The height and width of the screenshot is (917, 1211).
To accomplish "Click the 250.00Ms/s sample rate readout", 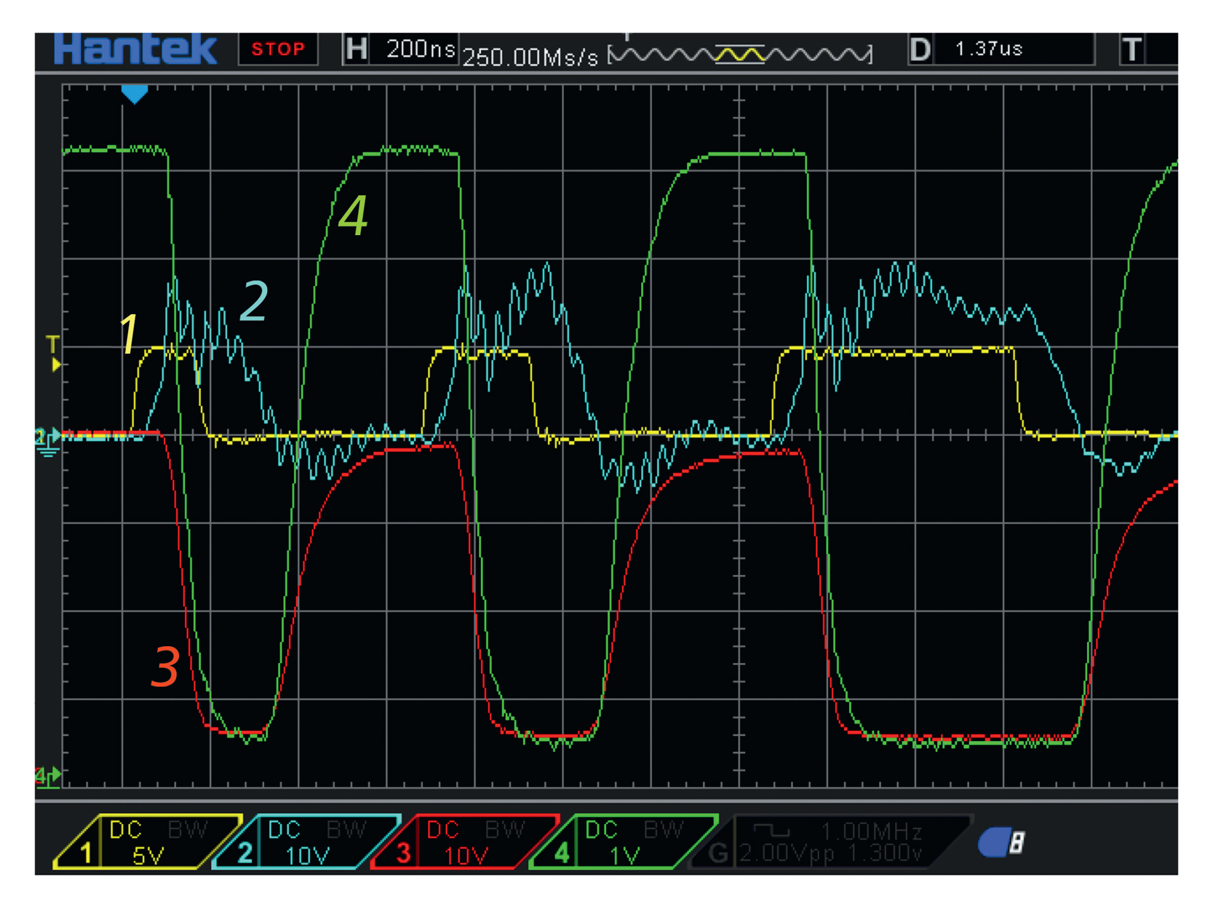I will click(x=530, y=57).
